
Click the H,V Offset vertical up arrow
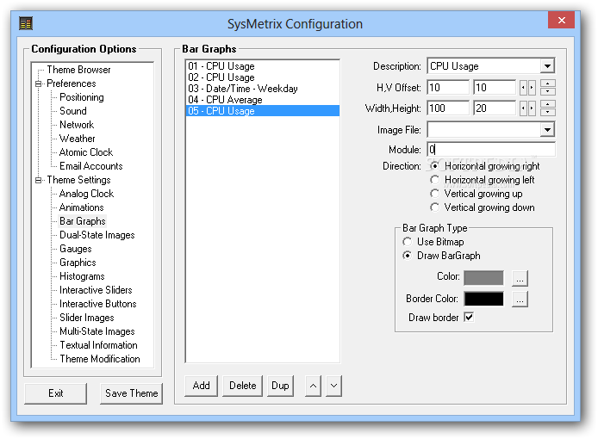pyautogui.click(x=548, y=83)
